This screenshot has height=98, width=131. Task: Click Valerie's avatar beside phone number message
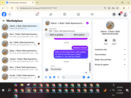tap(47, 70)
